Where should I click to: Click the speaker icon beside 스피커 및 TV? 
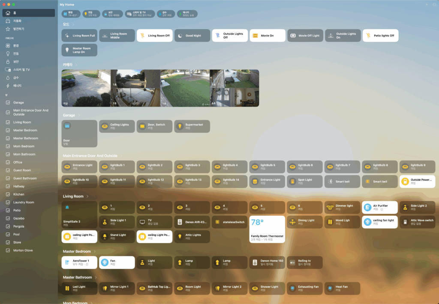[x=8, y=70]
